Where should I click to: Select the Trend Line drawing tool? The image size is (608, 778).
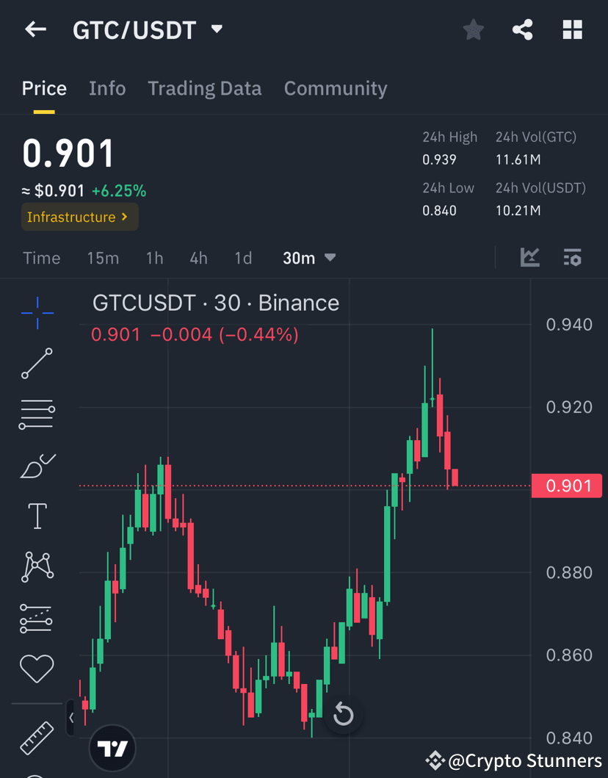click(37, 364)
